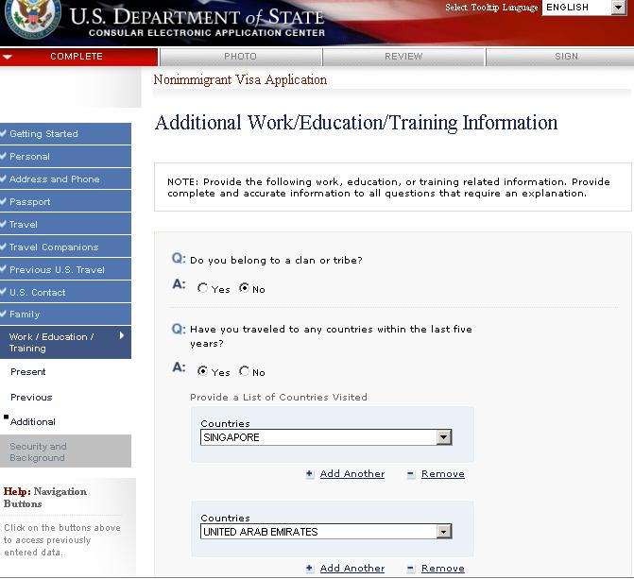Image resolution: width=634 pixels, height=579 pixels.
Task: Select Yes for clan or tribe question
Action: (203, 289)
